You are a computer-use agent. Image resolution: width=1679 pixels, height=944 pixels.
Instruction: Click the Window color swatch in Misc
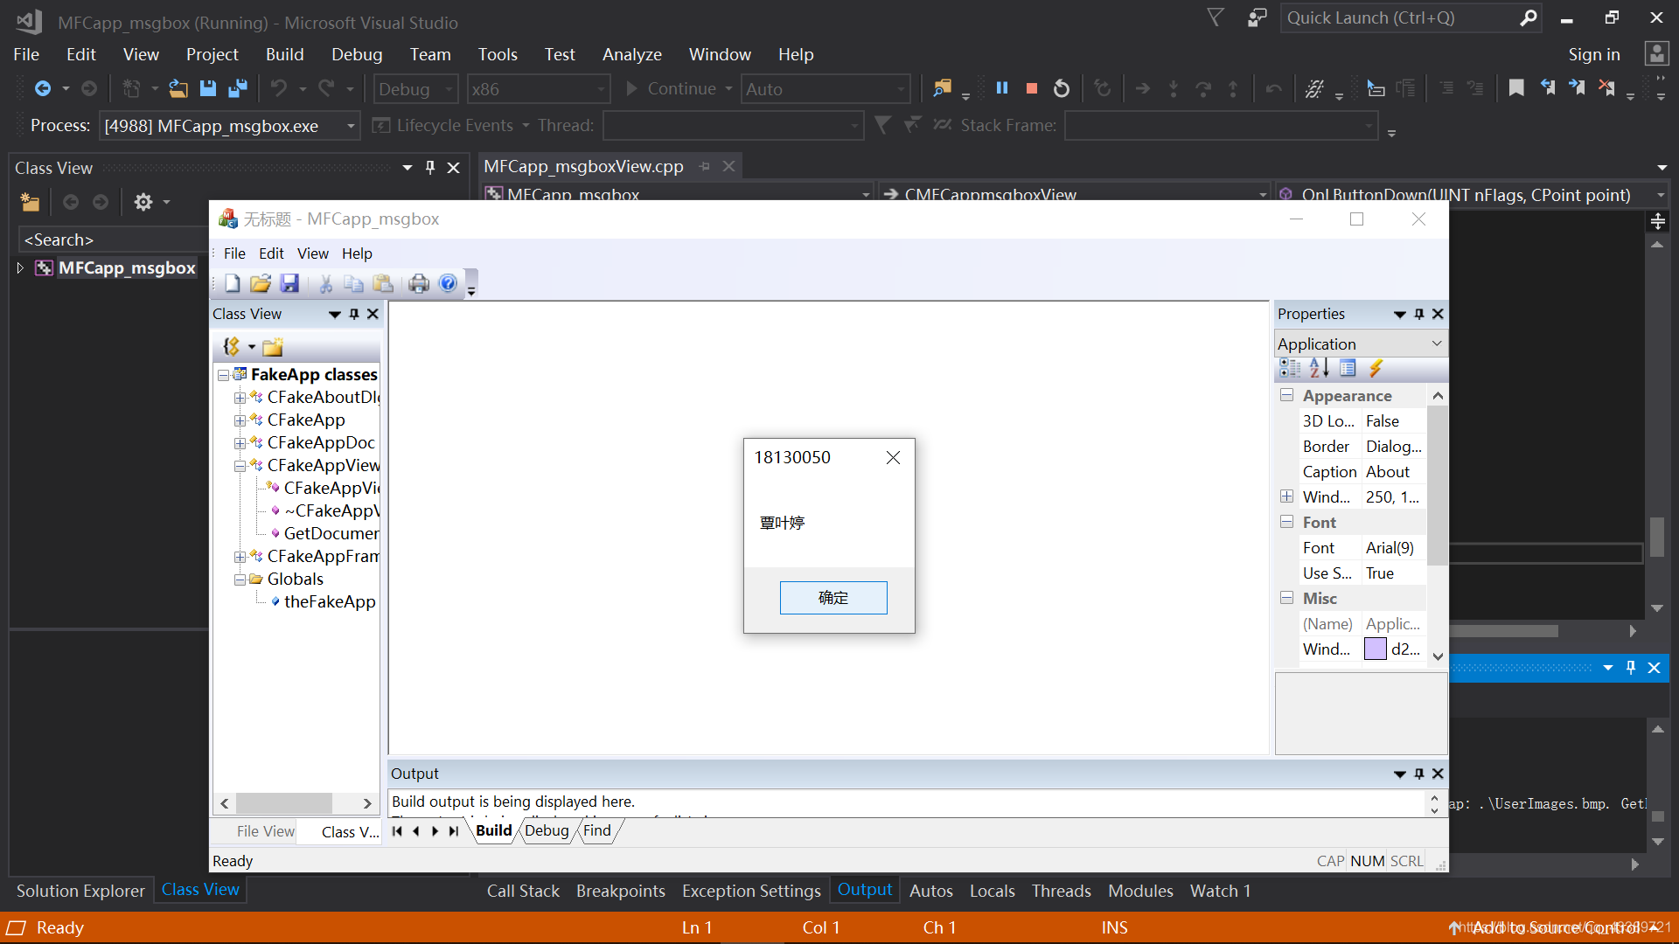tap(1375, 649)
